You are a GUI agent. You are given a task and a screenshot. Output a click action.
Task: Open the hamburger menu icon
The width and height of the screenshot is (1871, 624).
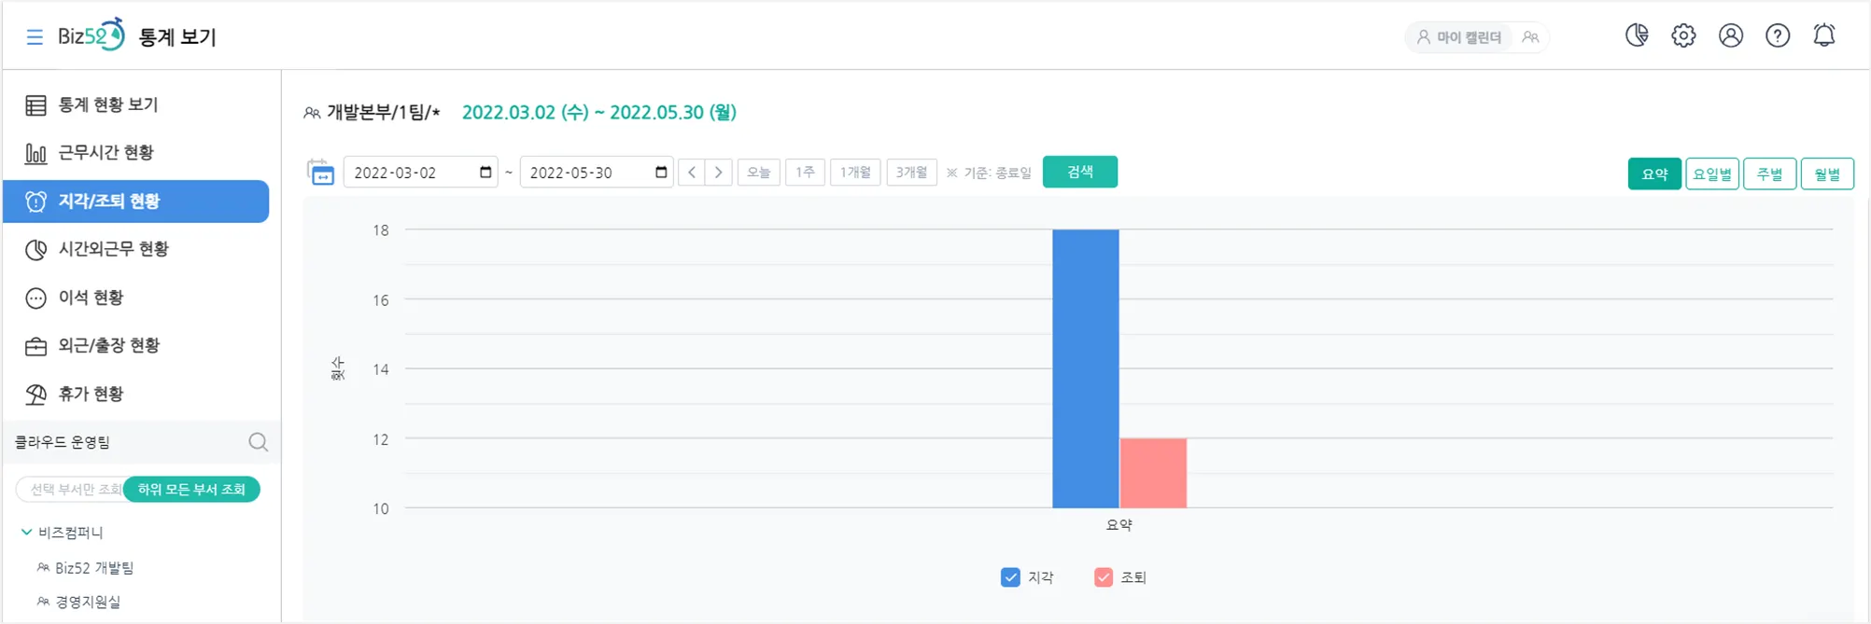click(35, 37)
